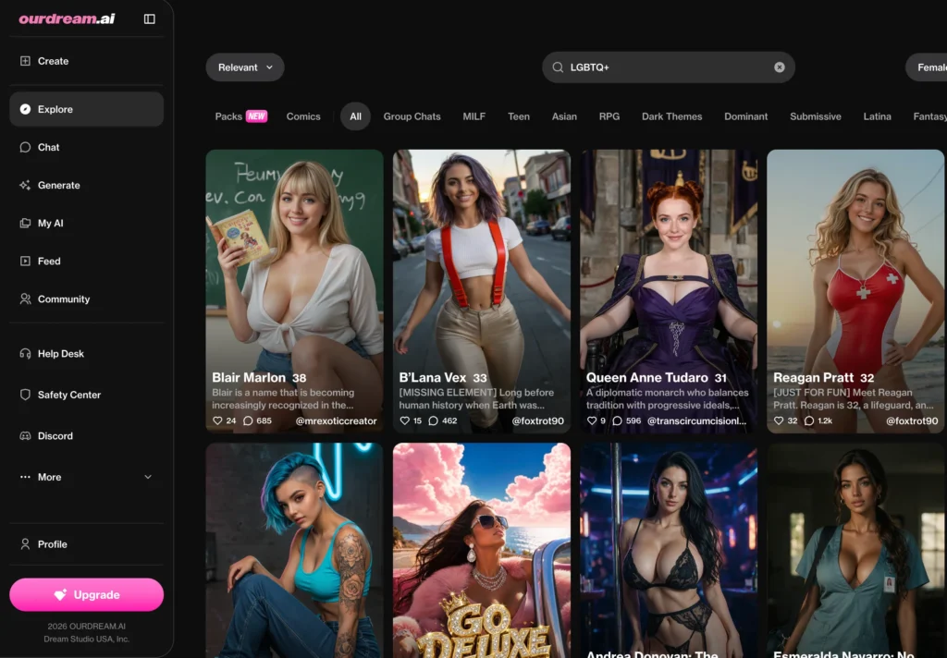This screenshot has height=658, width=947.
Task: Click comments icon on Reagan Pratt card
Action: tap(808, 420)
